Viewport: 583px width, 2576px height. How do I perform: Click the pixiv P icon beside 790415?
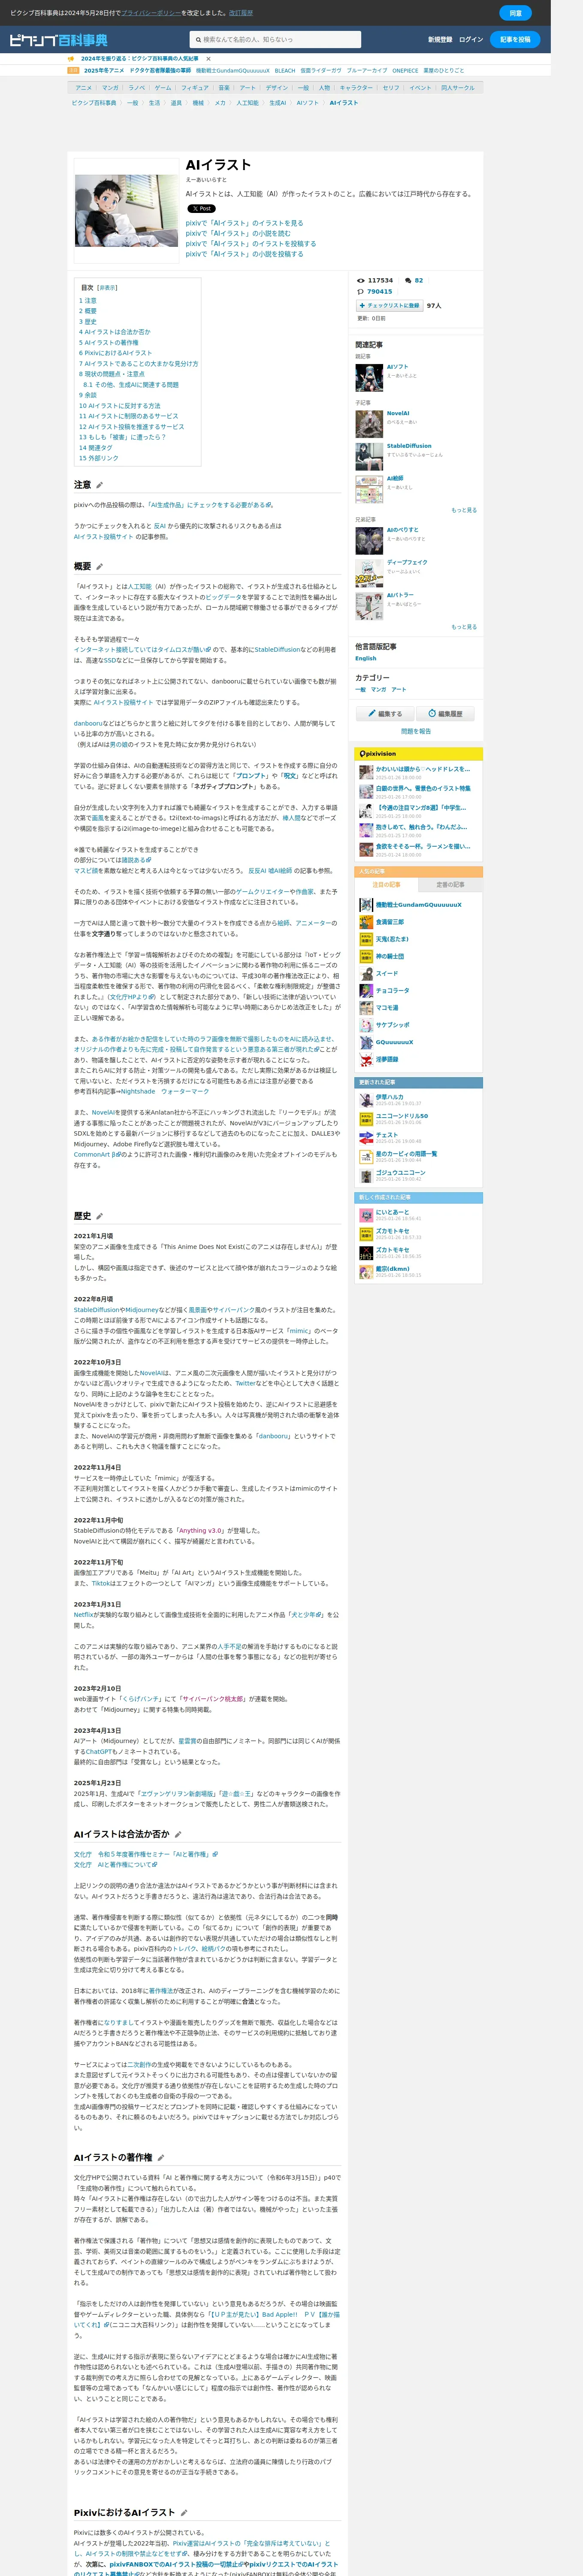[x=361, y=292]
